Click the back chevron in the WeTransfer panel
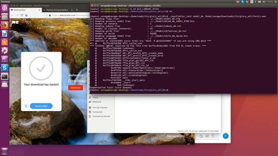Viewport: 278px width, 156px height. click(26, 106)
